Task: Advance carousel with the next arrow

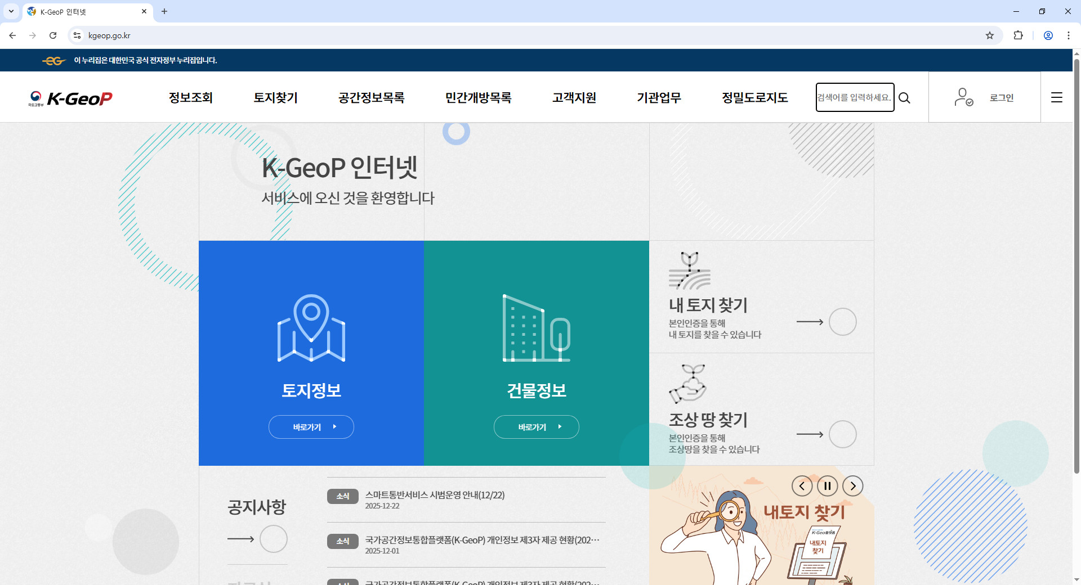Action: pyautogui.click(x=852, y=486)
